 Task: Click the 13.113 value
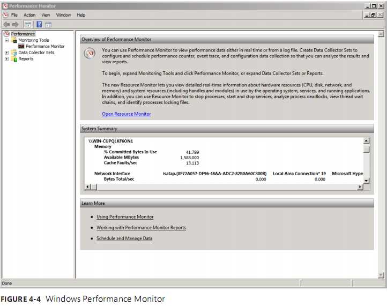(192, 163)
